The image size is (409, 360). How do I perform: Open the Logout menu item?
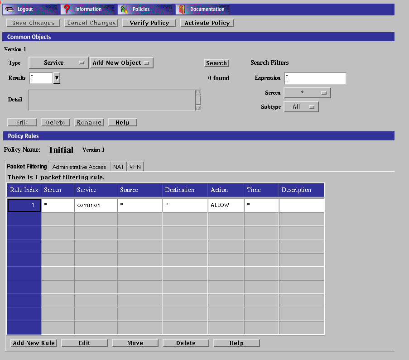pyautogui.click(x=30, y=10)
